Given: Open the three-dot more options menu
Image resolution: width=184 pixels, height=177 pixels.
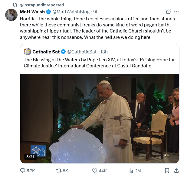Looking at the screenshot, I should pos(176,12).
